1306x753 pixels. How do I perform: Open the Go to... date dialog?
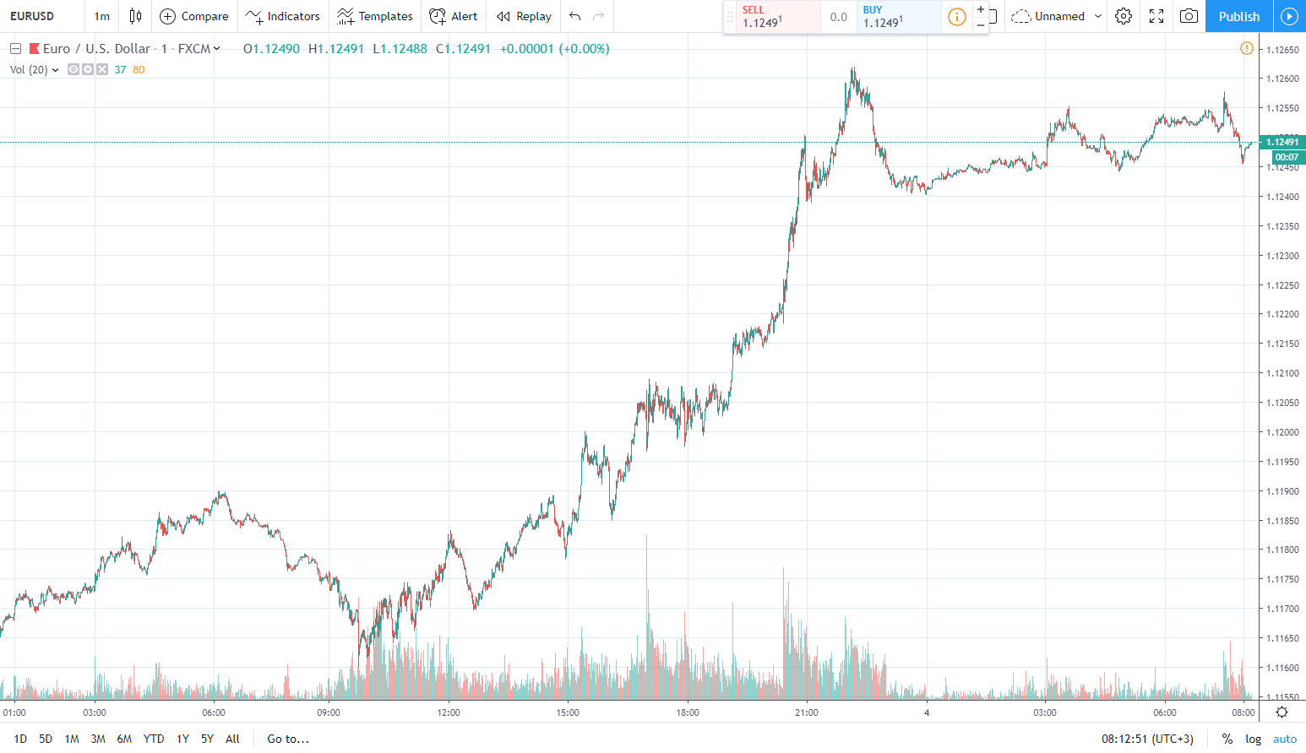point(288,739)
